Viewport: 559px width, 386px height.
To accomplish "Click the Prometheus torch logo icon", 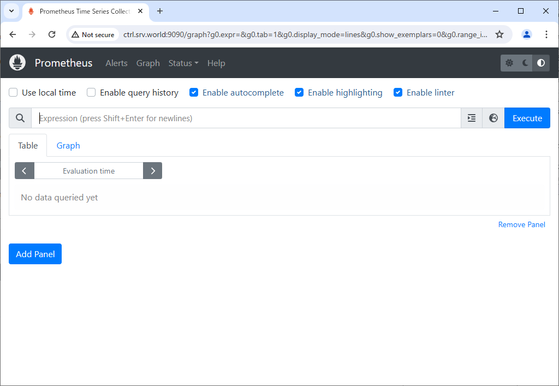I will pos(17,63).
